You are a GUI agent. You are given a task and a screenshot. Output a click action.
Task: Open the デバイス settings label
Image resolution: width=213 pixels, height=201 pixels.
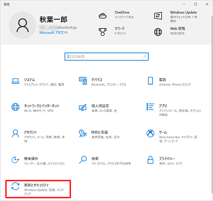tap(97, 80)
